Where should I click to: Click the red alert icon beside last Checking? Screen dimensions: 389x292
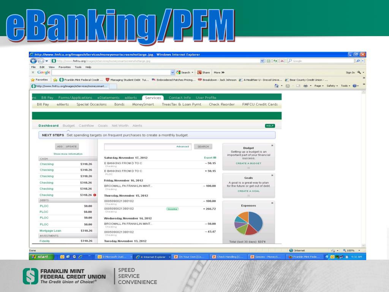(95, 195)
